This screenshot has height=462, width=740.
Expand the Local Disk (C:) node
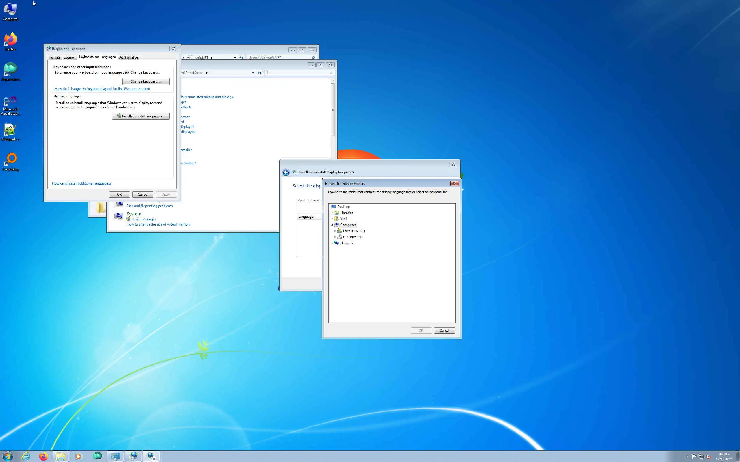point(335,231)
